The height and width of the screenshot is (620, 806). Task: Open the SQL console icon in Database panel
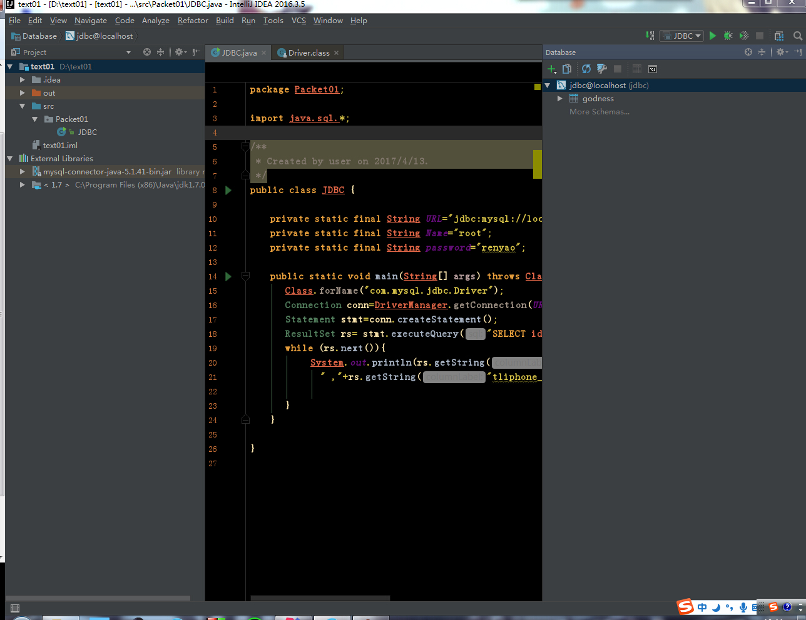[x=653, y=69]
